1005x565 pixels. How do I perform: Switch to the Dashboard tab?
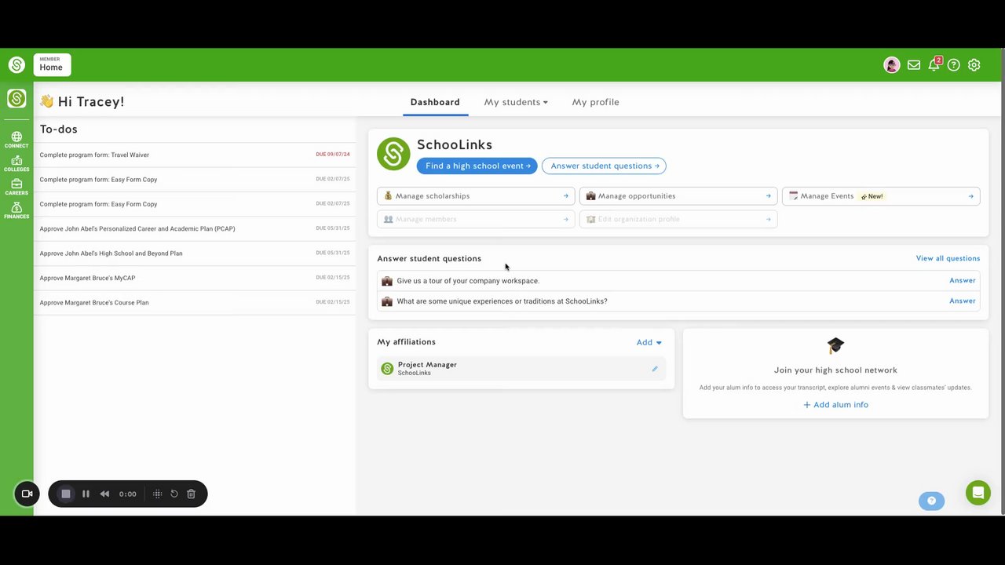435,102
